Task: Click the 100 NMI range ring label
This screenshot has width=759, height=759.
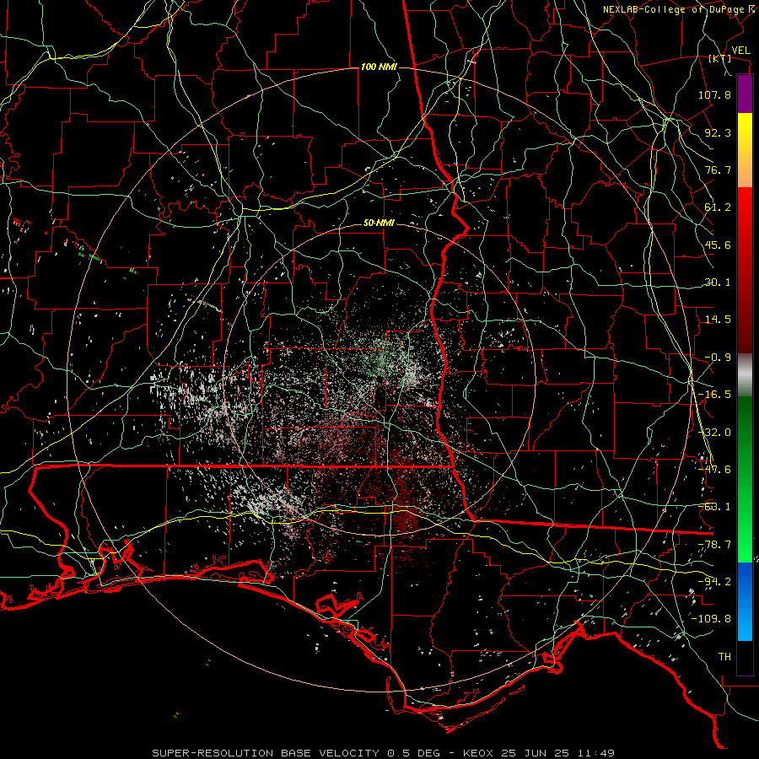Action: 379,67
